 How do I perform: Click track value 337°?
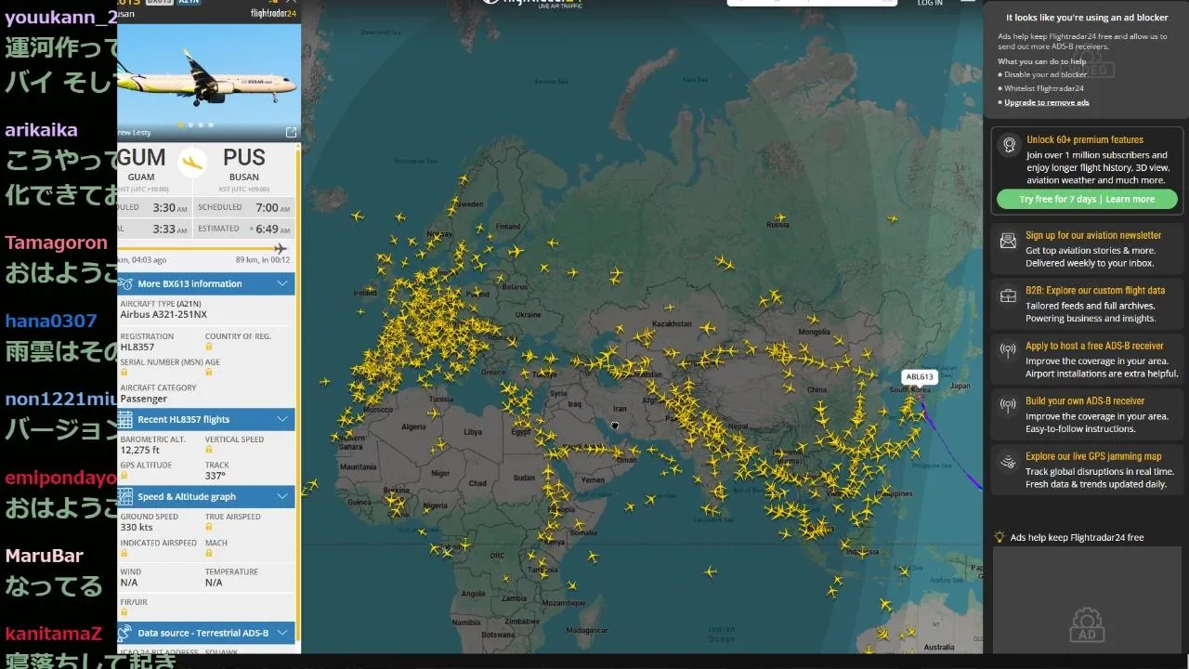point(216,475)
